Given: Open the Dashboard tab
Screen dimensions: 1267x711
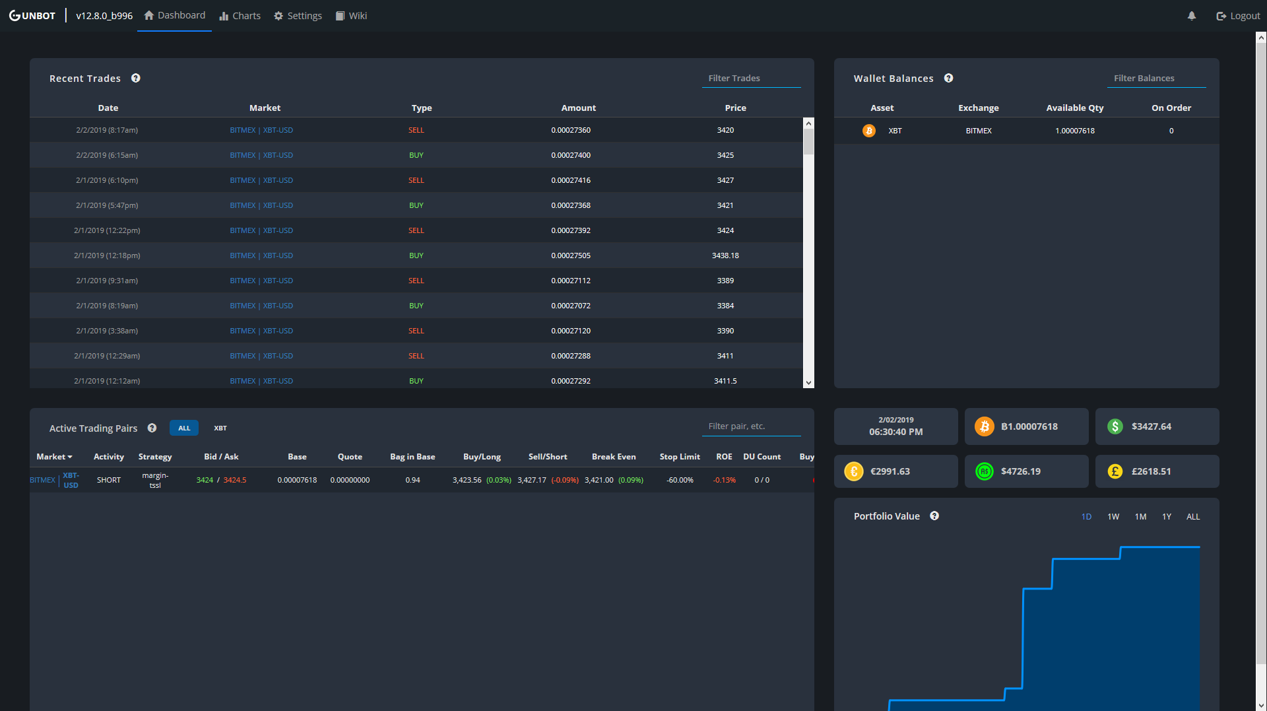Looking at the screenshot, I should point(174,15).
